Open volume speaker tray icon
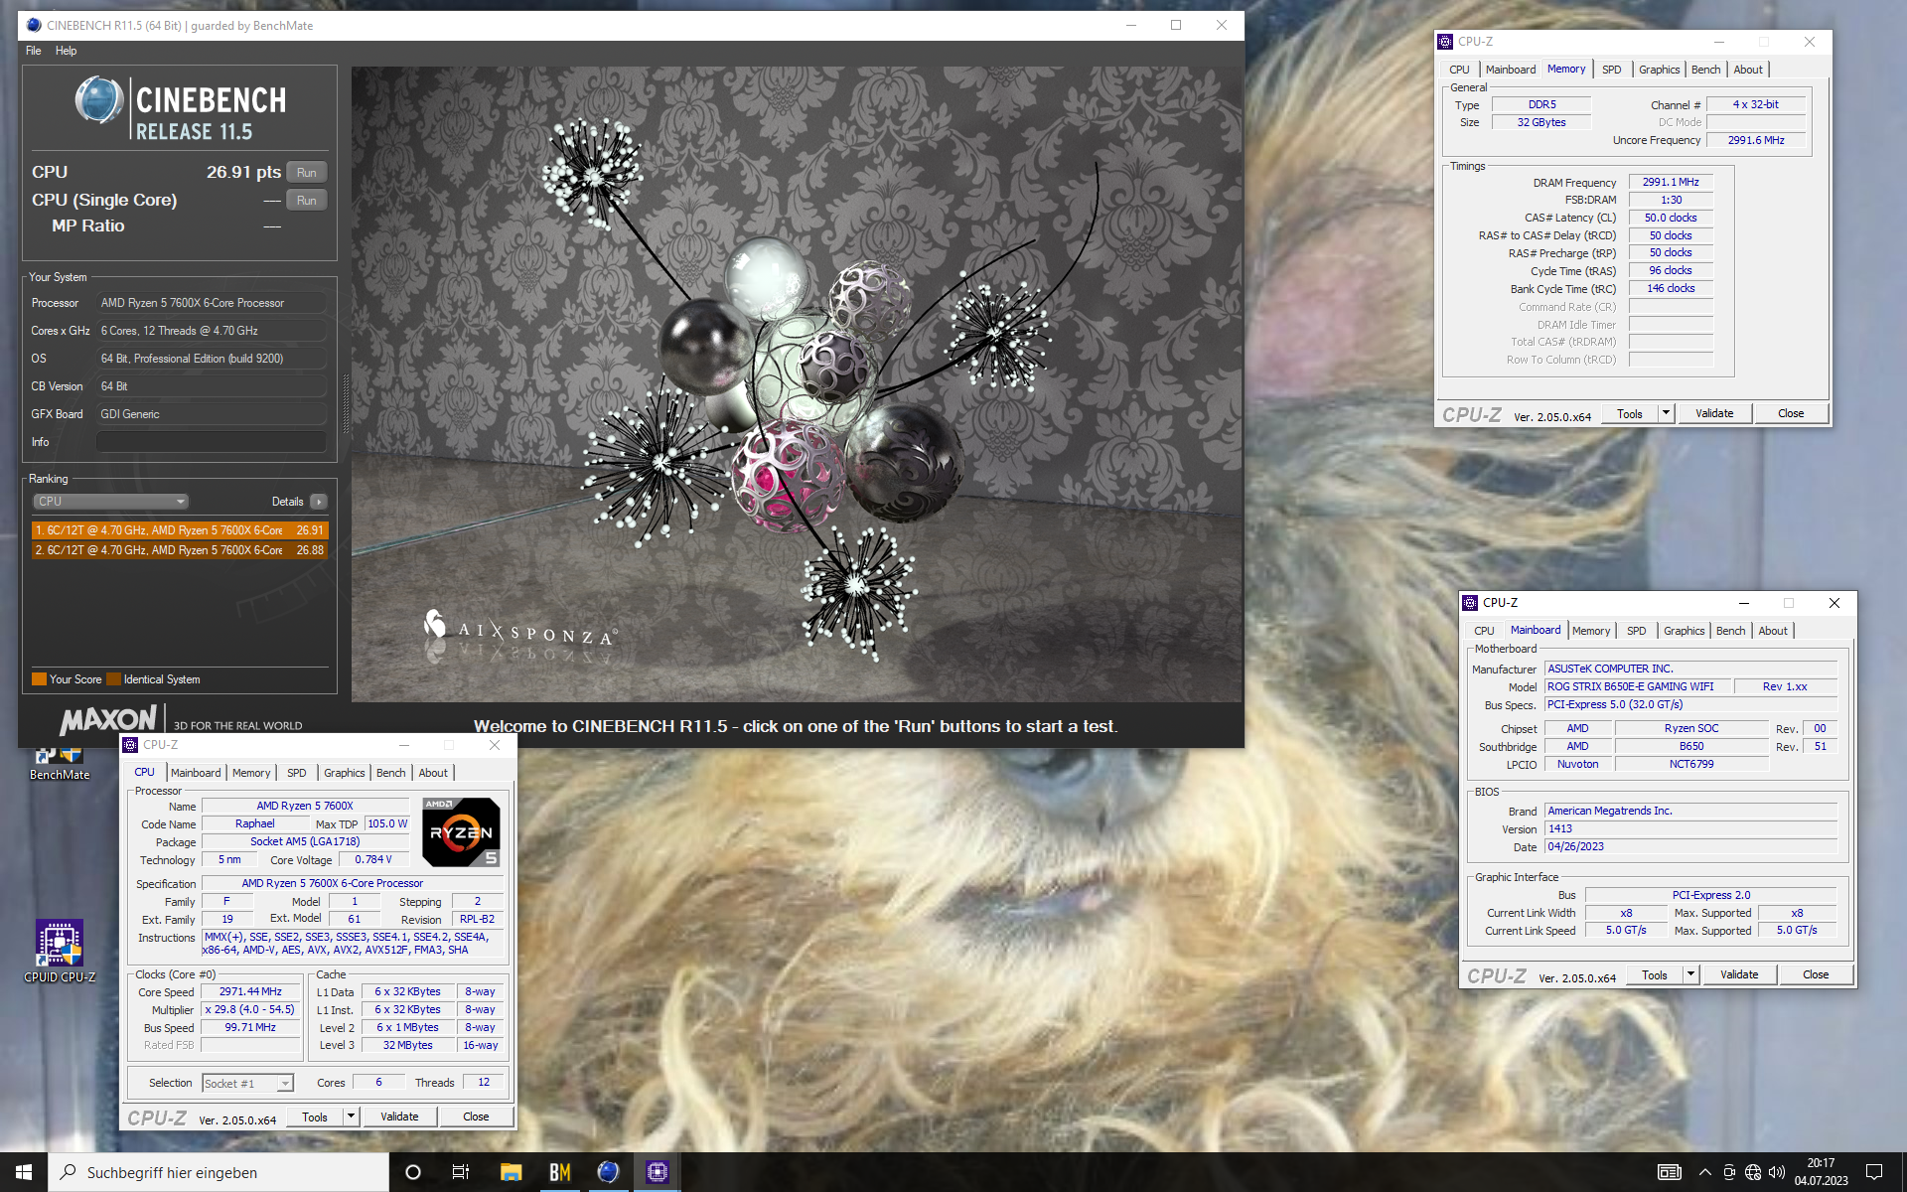The height and width of the screenshot is (1192, 1907). tap(1777, 1172)
